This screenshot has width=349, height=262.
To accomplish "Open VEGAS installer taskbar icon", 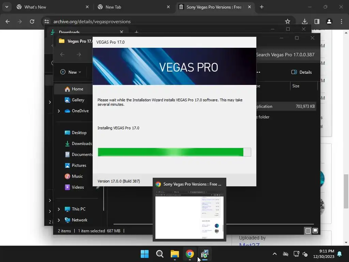I will tap(204, 254).
